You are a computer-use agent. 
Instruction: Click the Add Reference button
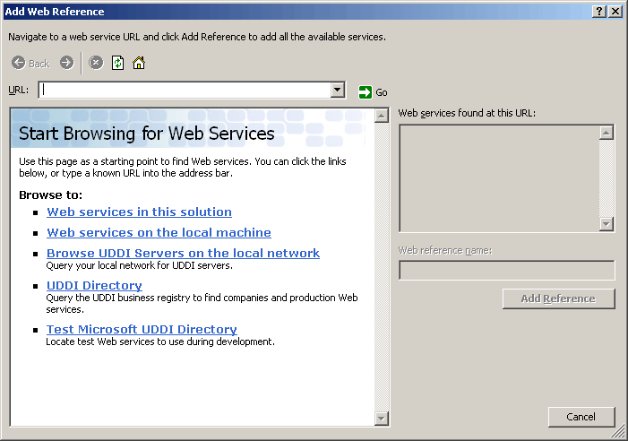pyautogui.click(x=558, y=298)
